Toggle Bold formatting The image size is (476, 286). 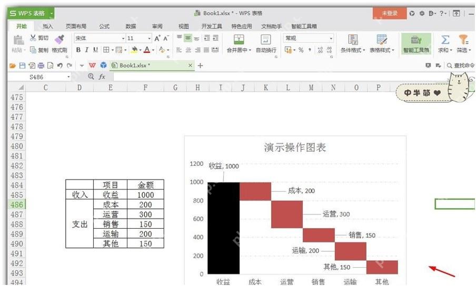(78, 50)
